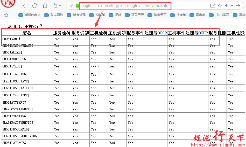Open the Linux学习 bookmark folder
This screenshot has height=147, width=246.
pos(219,15)
